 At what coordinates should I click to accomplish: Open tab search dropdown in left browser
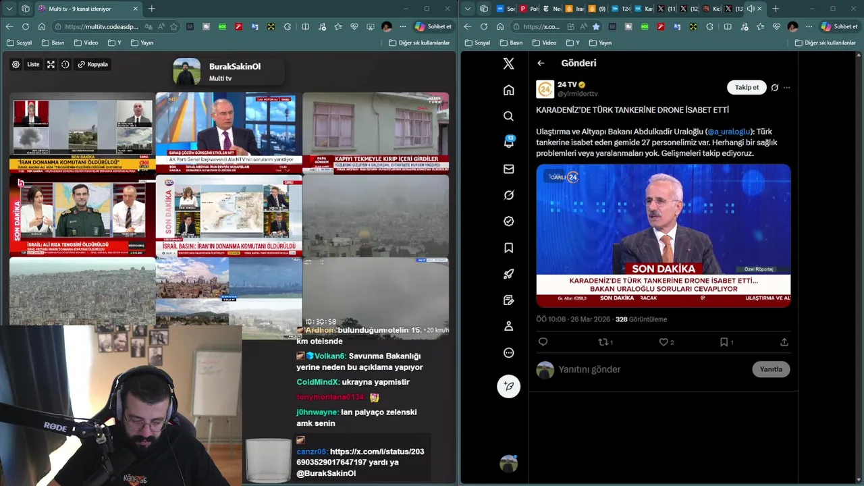click(9, 9)
